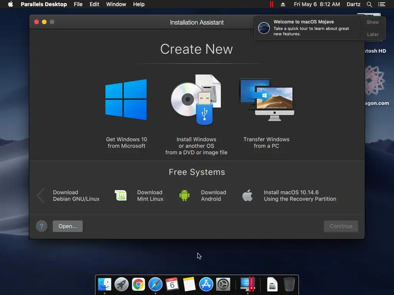Open Launchpad rocket icon in Dock
The height and width of the screenshot is (295, 394).
[122, 285]
